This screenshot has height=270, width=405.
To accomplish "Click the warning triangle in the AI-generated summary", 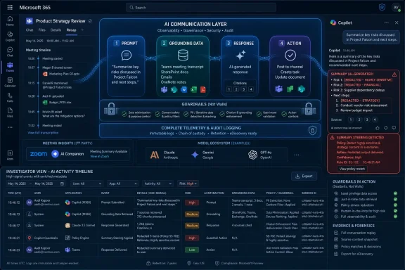I will tap(394, 75).
